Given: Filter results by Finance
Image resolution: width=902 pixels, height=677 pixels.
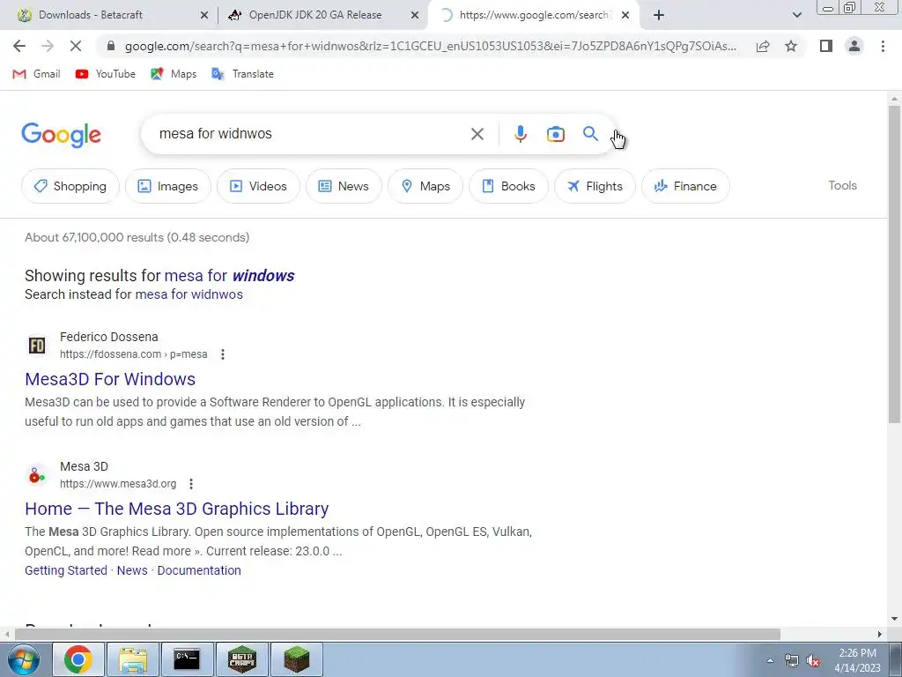Looking at the screenshot, I should 685,186.
